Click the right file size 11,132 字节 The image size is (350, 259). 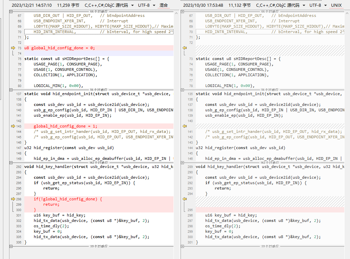click(x=240, y=5)
